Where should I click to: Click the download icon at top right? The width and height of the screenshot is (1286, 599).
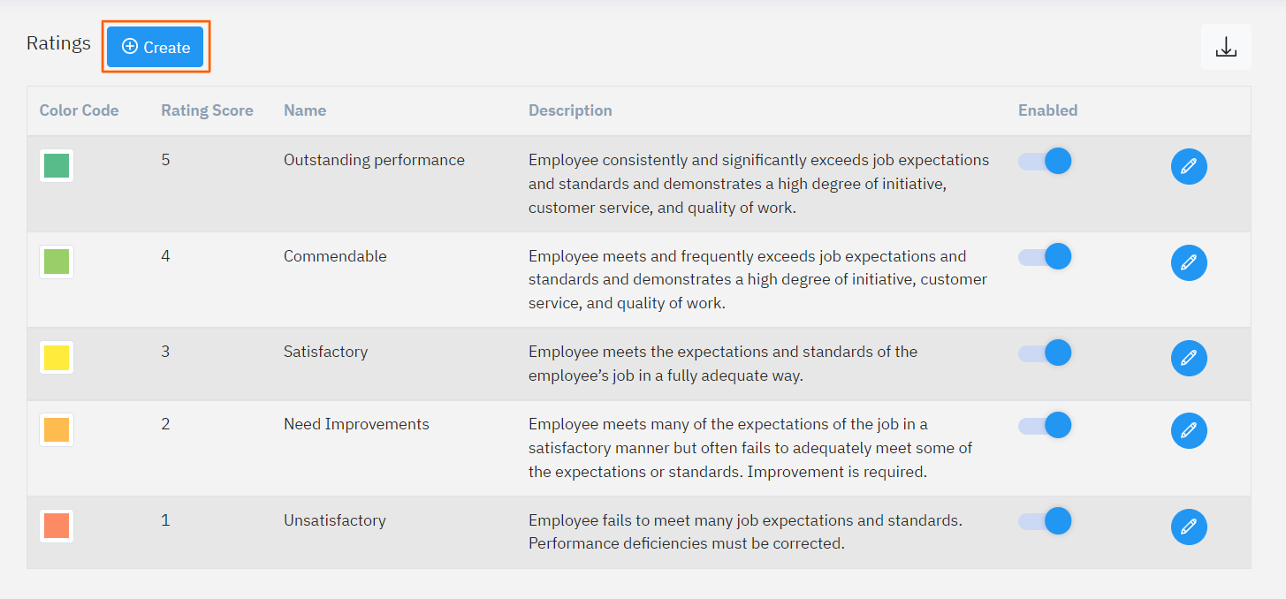point(1226,48)
